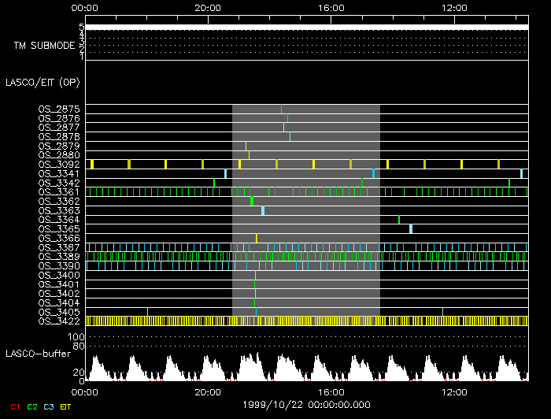Click the green marker in the OS_3364 row
Viewport: 551px width, 419px height.
pos(399,220)
